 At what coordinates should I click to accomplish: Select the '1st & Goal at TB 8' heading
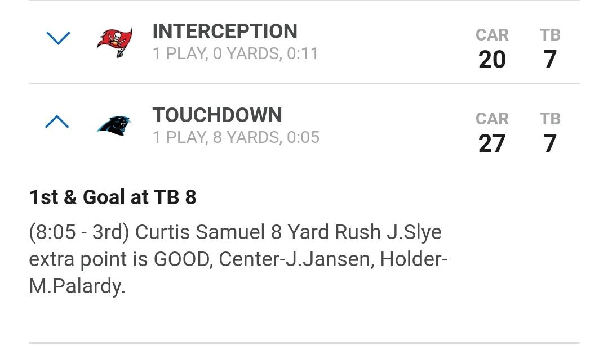click(113, 197)
